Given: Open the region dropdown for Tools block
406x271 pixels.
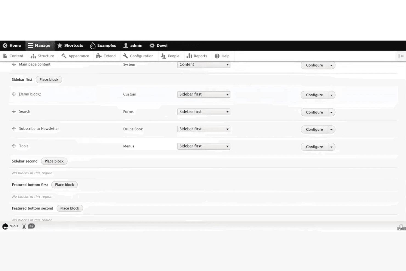Looking at the screenshot, I should pyautogui.click(x=204, y=146).
